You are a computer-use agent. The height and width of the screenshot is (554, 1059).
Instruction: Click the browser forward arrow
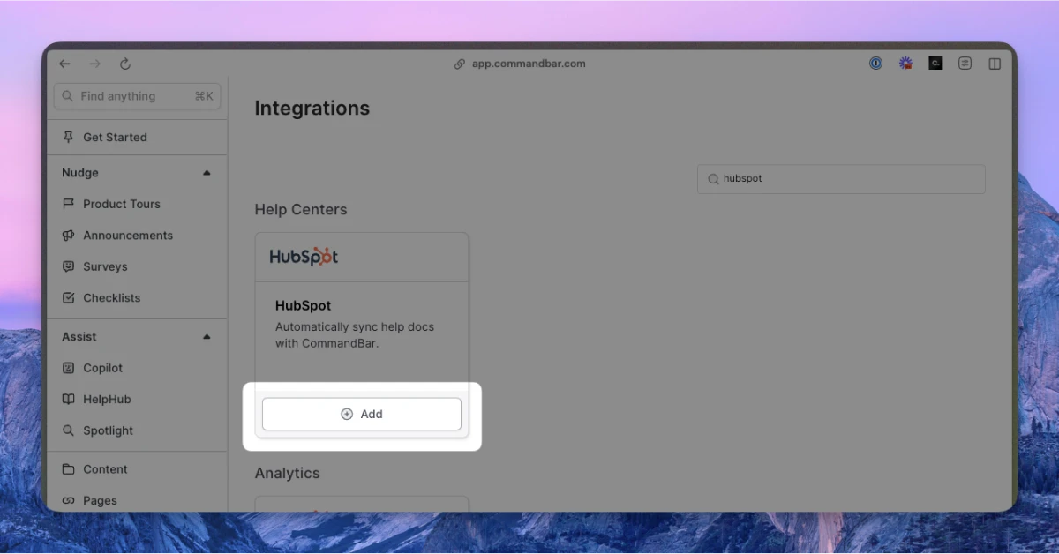[x=95, y=64]
